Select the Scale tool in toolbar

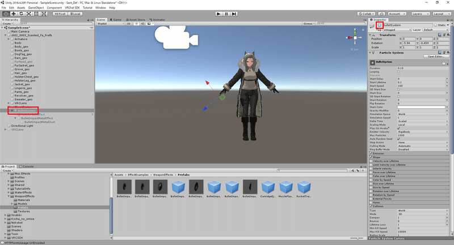(x=29, y=14)
